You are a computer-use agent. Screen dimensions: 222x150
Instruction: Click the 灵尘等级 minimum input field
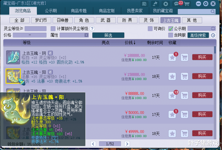click(x=36, y=29)
